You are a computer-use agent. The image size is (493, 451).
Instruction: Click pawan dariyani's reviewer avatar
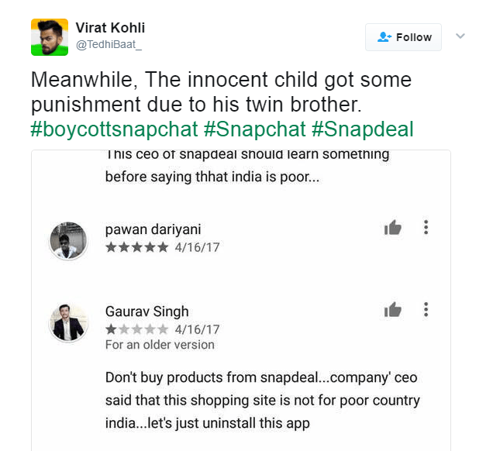(68, 241)
